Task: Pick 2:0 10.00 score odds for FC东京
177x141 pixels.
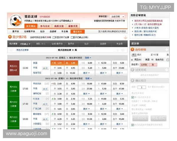Action: coord(86,104)
